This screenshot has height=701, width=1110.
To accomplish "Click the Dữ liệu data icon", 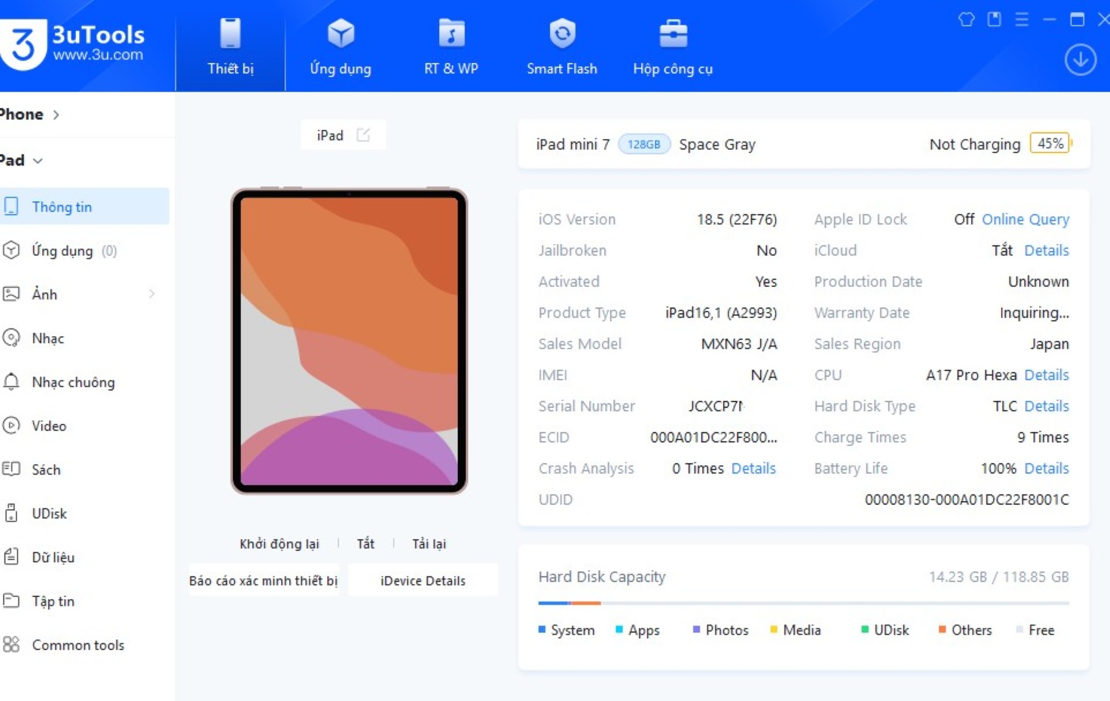I will (x=11, y=556).
